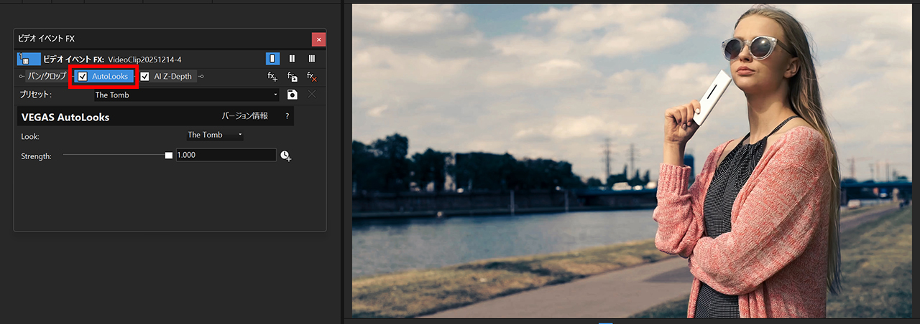The width and height of the screenshot is (920, 324).
Task: Select the AutoLooks plug-in label in the chain
Action: click(110, 77)
